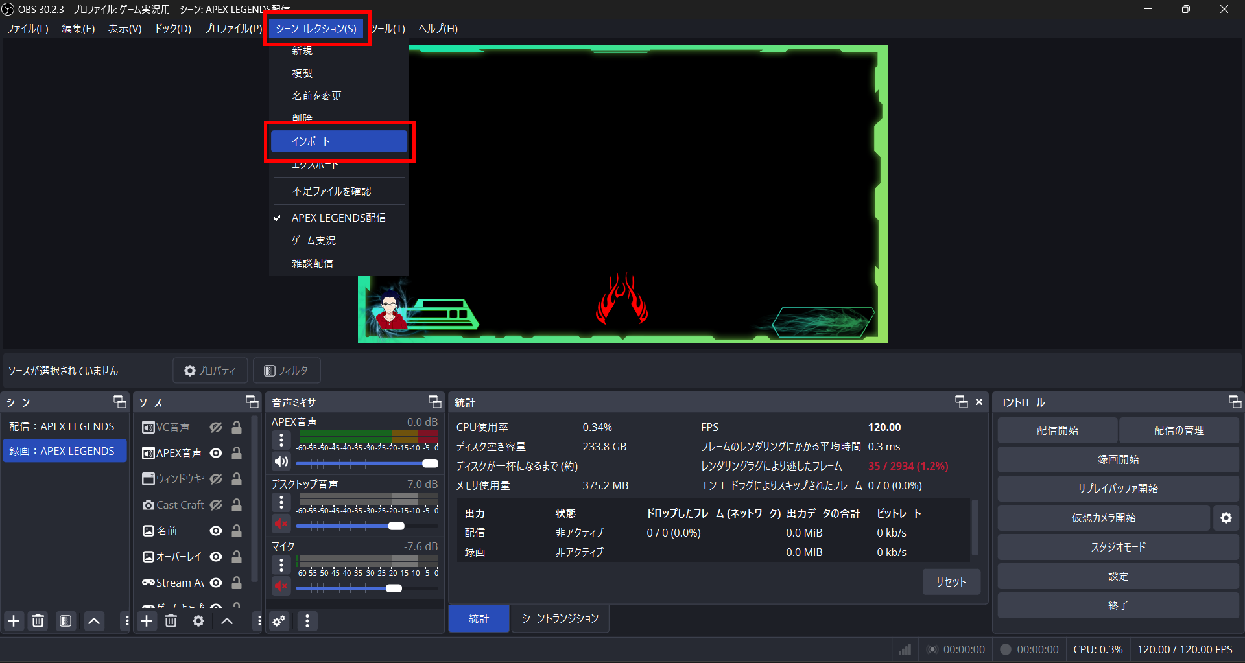
Task: Close the 統計 dock panel
Action: point(979,402)
